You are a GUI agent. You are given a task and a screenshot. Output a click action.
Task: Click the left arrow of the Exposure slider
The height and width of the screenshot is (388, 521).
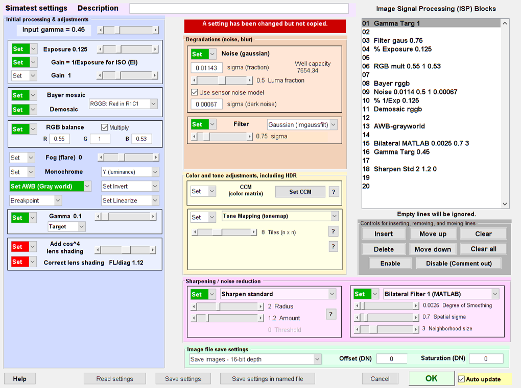[100, 49]
